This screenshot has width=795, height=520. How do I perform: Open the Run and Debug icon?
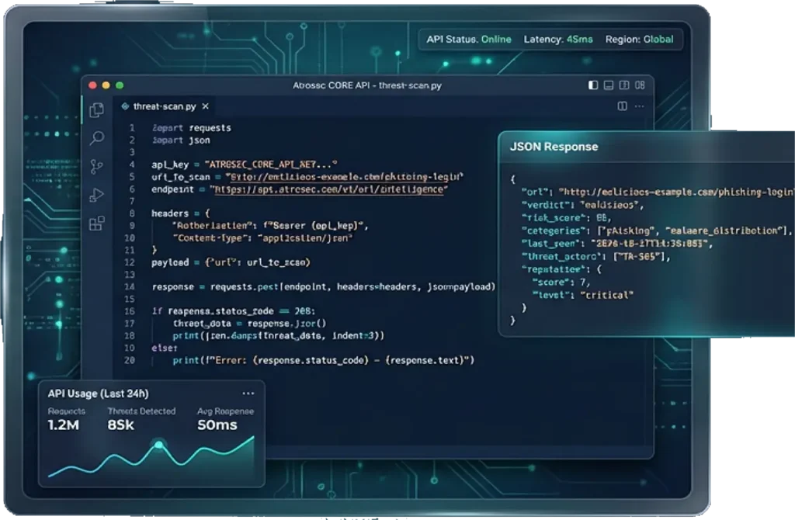coord(97,196)
